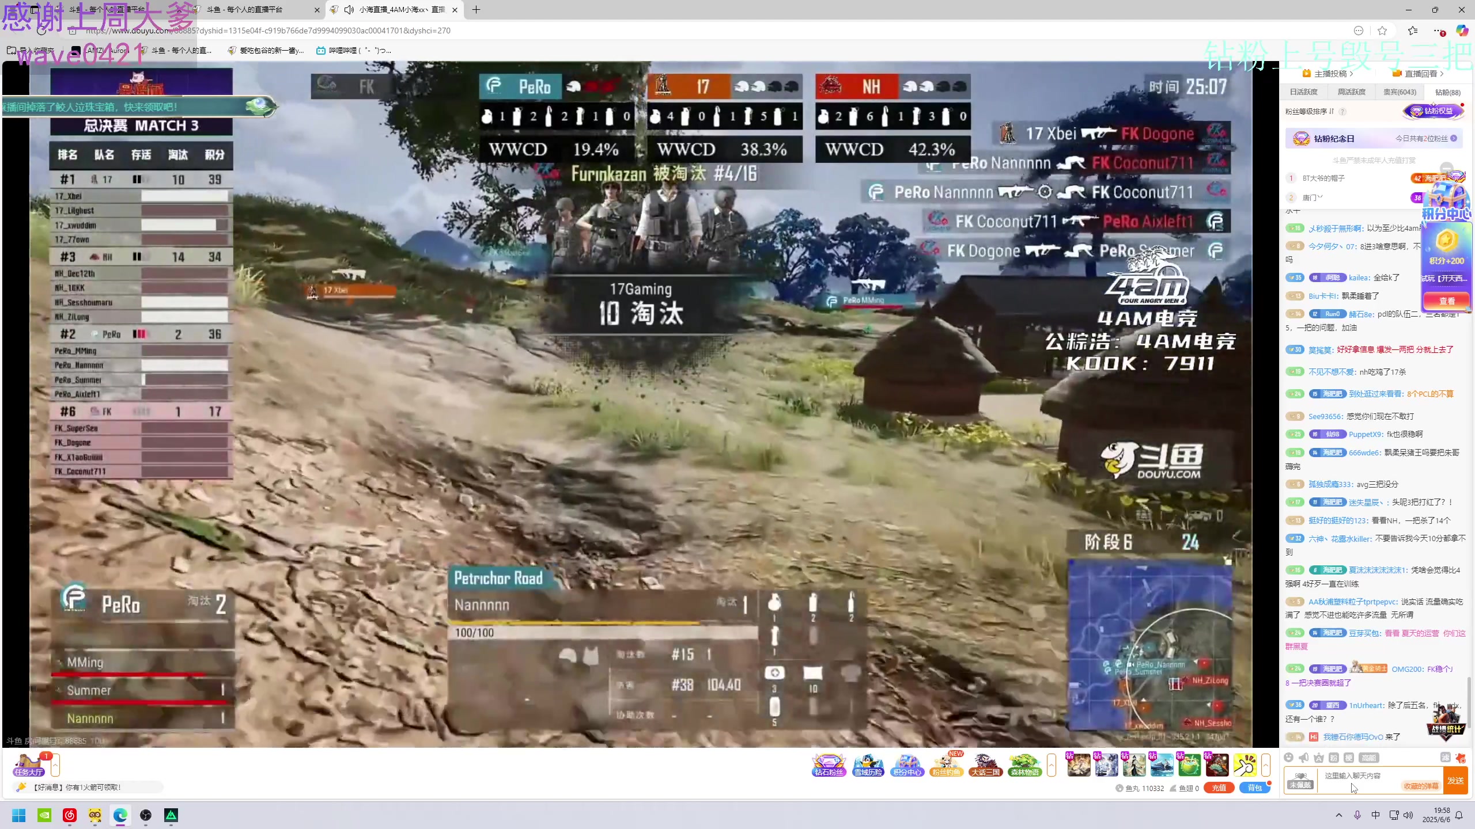Expand the activity icons chevron
This screenshot has width=1475, height=829.
1052,765
